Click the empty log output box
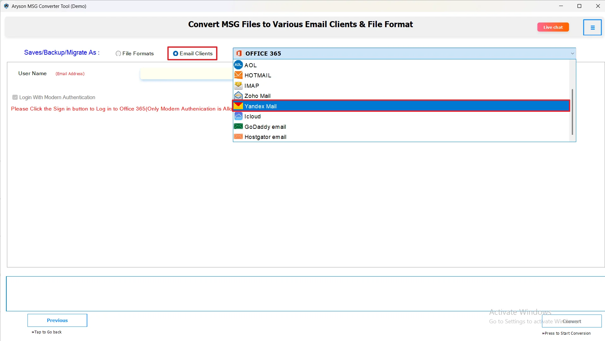Screen dimensions: 605x341 pyautogui.click(x=305, y=294)
